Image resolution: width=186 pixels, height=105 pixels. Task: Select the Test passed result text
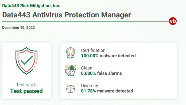(x=26, y=91)
